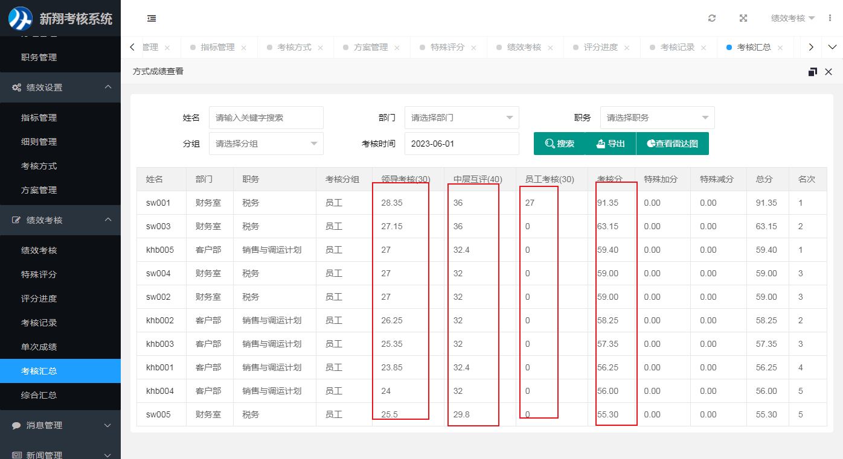Click the 搜索 search button
The image size is (843, 459).
click(559, 144)
